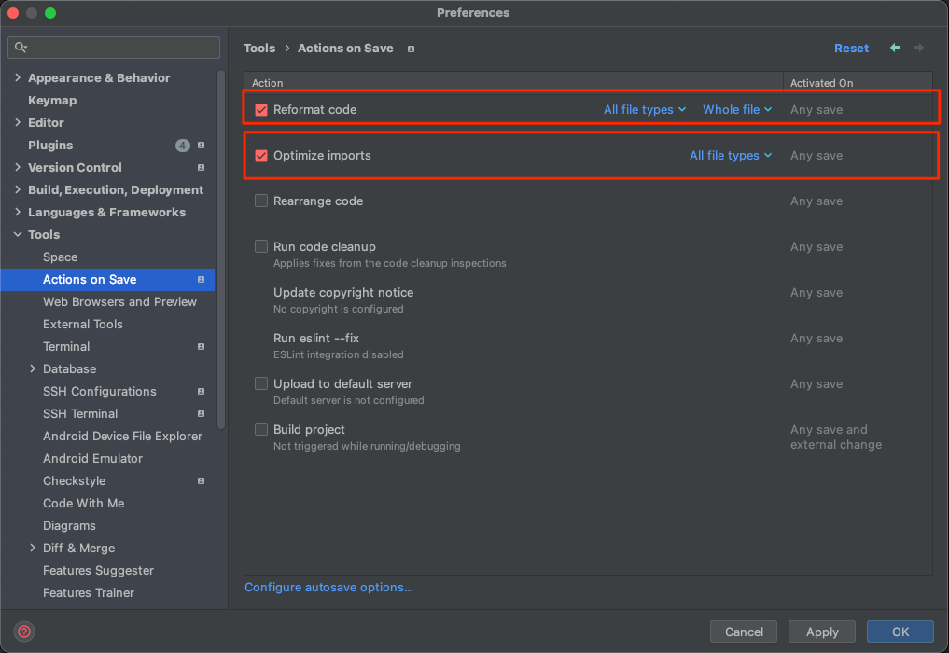Expand the Editor section
The width and height of the screenshot is (949, 653).
18,122
